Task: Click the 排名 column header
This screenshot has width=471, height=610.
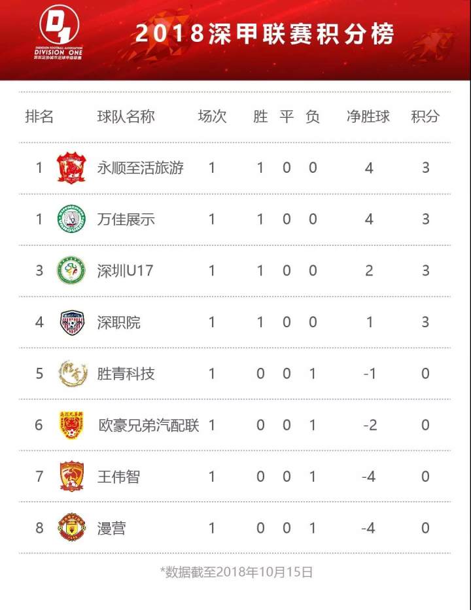Action: [x=39, y=117]
